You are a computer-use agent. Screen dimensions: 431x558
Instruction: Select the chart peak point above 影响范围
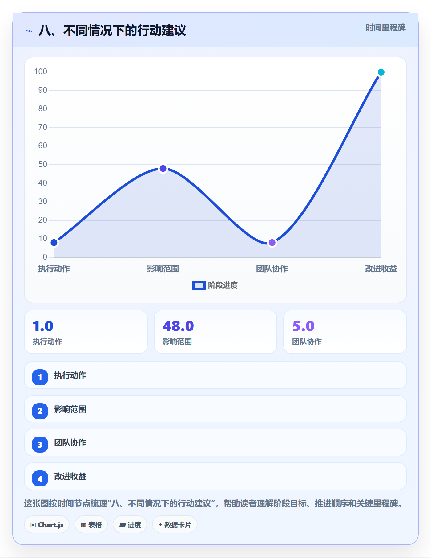pyautogui.click(x=163, y=169)
